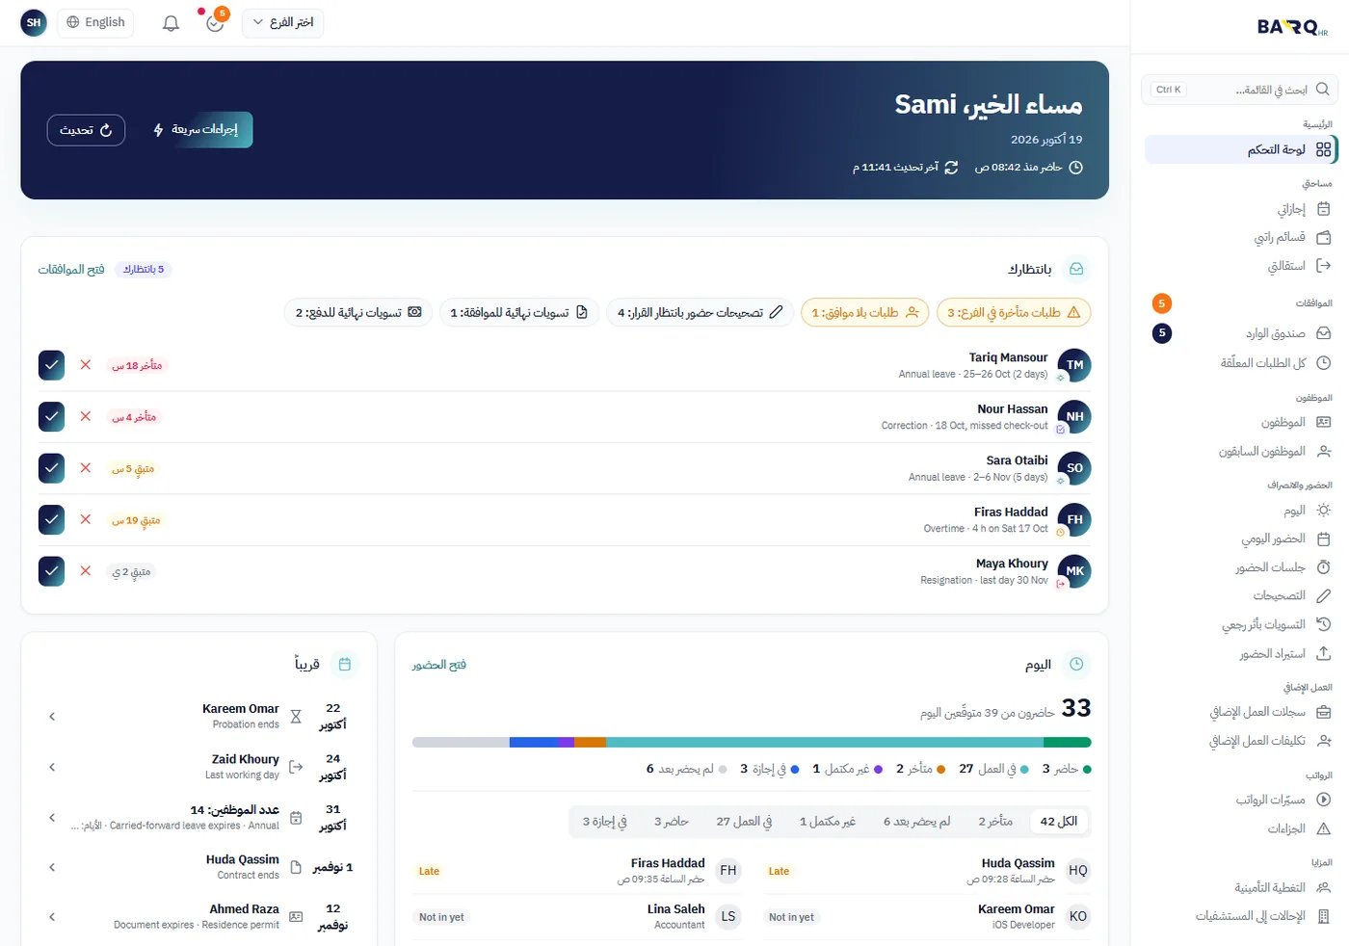
Task: Open the notifications bell
Action: (172, 23)
